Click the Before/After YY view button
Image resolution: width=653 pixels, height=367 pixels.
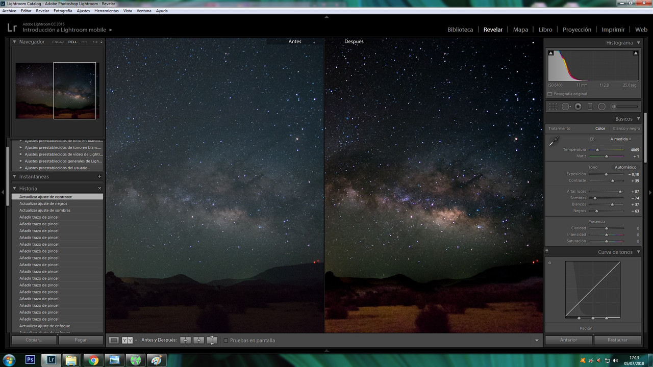pyautogui.click(x=127, y=340)
